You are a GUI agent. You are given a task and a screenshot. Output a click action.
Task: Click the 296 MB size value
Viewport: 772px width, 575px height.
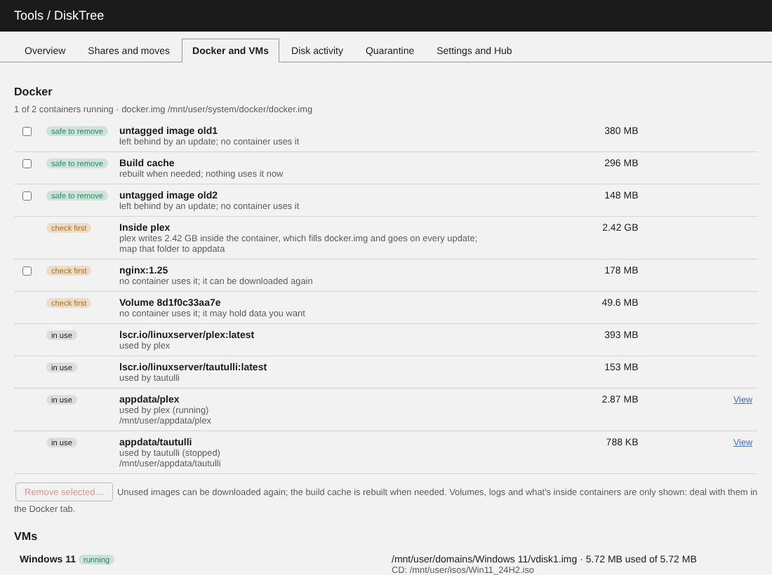pyautogui.click(x=621, y=163)
